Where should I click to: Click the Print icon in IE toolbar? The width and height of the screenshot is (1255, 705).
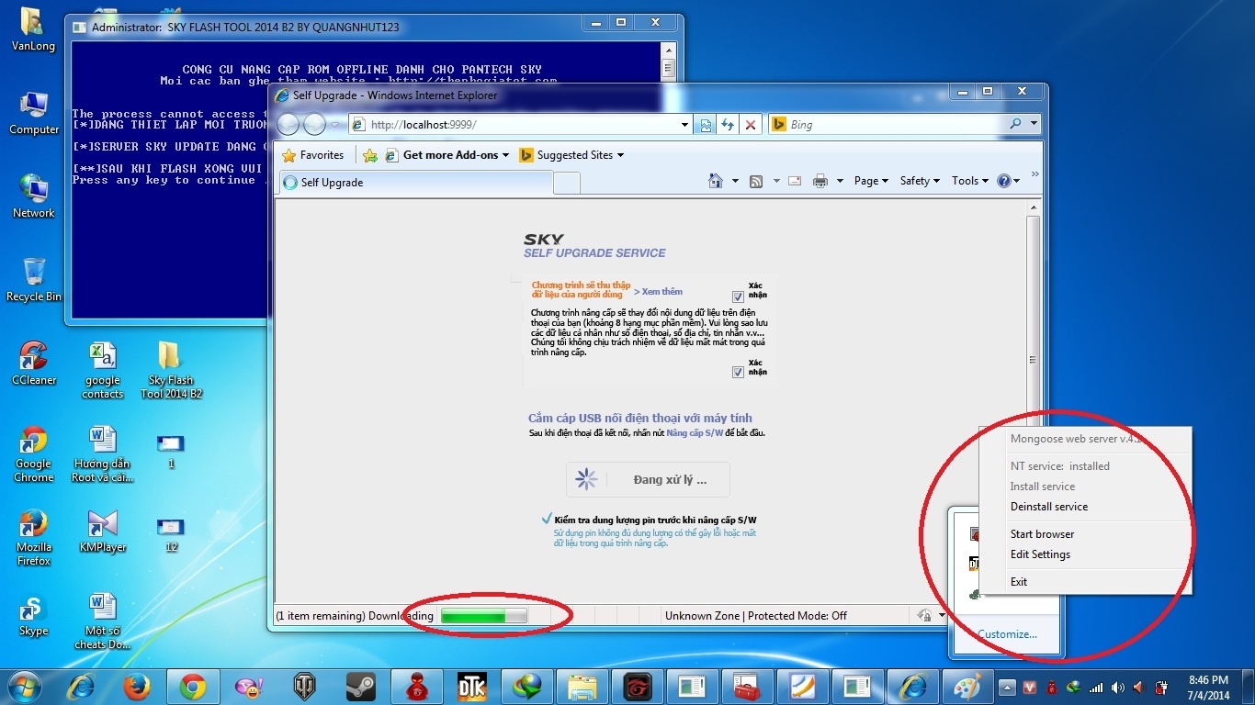click(820, 181)
